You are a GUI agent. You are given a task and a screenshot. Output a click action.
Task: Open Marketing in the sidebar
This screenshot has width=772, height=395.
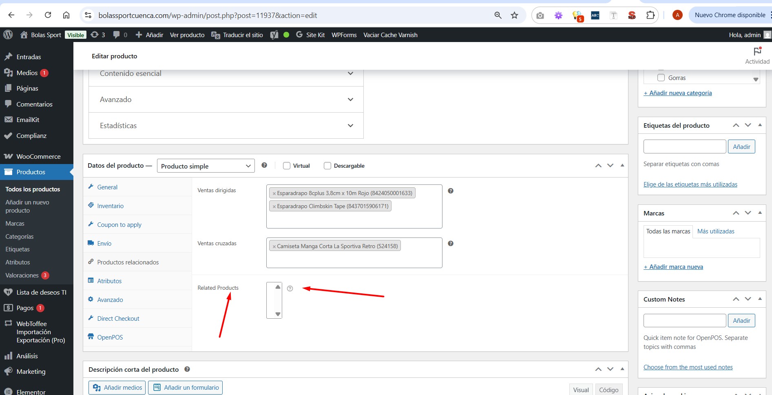pos(31,371)
